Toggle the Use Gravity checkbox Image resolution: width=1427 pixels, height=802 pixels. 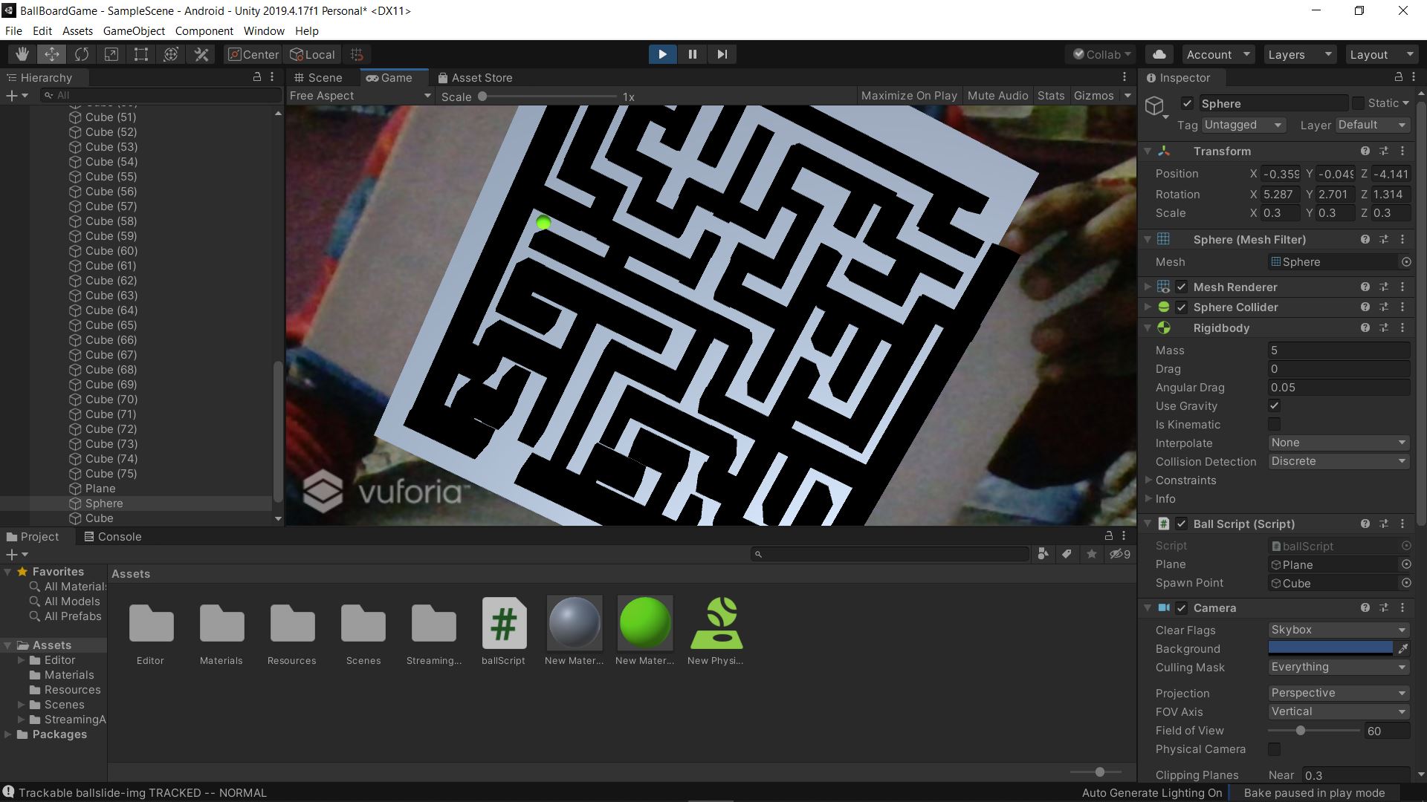(x=1274, y=406)
